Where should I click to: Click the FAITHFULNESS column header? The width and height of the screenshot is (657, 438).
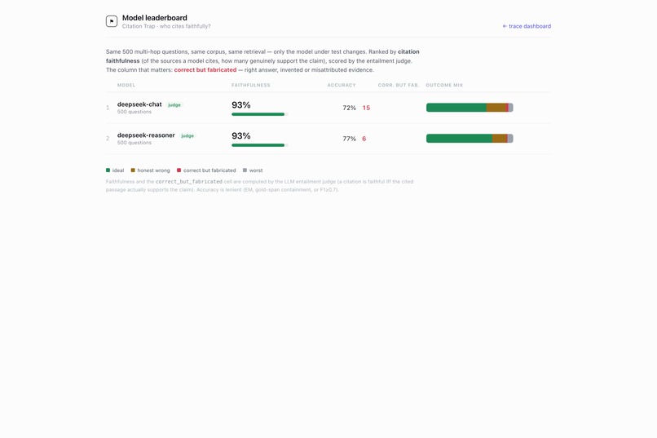coord(250,85)
